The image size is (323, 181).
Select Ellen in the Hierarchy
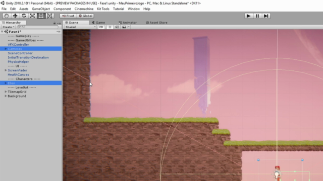[11, 83]
